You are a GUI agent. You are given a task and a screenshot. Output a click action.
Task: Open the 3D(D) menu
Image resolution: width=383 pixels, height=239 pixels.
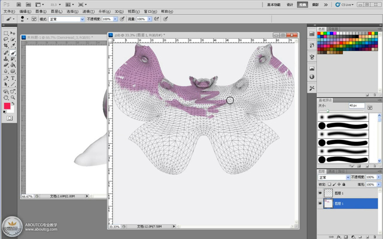[x=119, y=12]
